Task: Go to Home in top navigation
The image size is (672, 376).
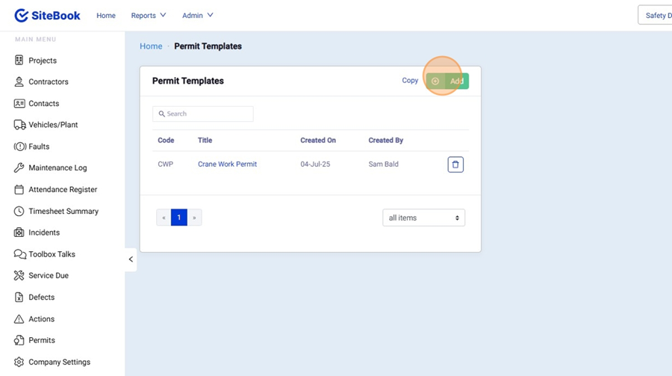Action: pos(106,16)
